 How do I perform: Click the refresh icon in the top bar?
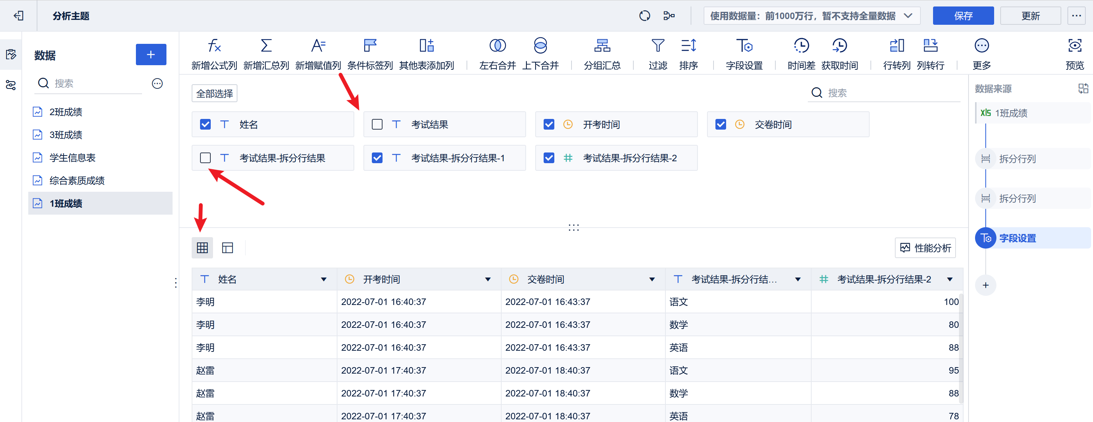tap(644, 16)
